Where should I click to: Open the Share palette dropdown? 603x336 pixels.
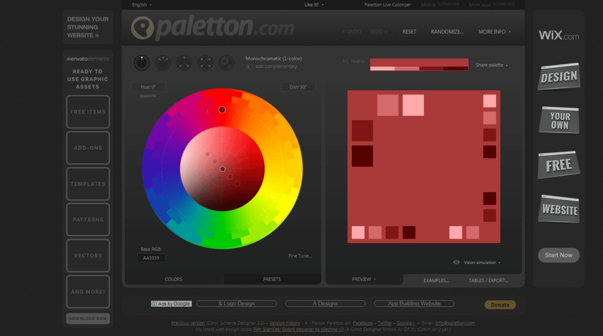pos(491,65)
